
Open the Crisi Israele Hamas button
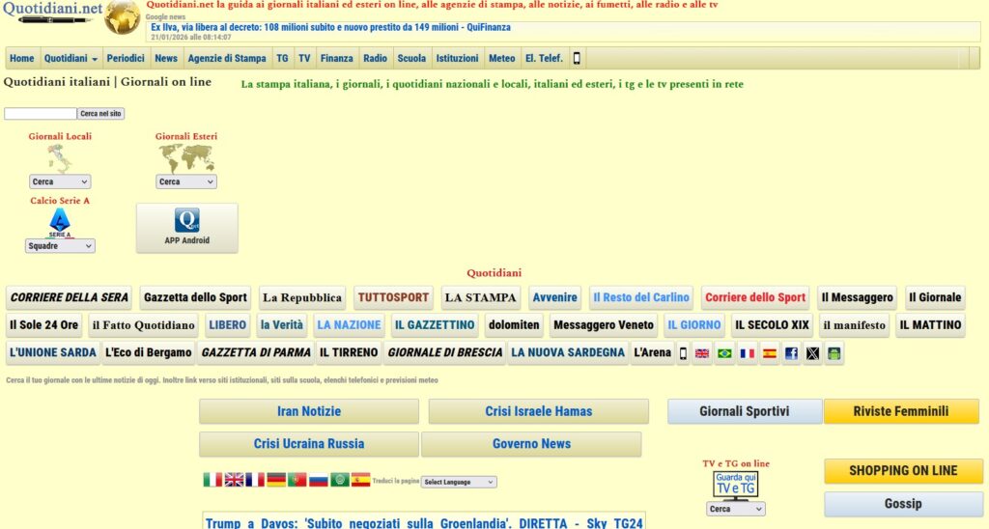point(539,411)
